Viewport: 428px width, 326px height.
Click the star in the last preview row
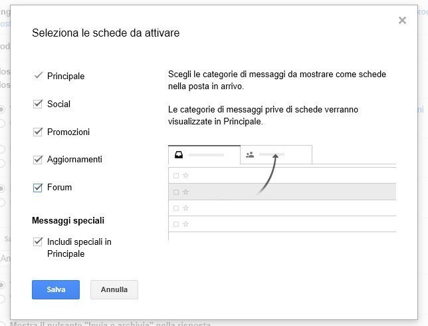(186, 225)
